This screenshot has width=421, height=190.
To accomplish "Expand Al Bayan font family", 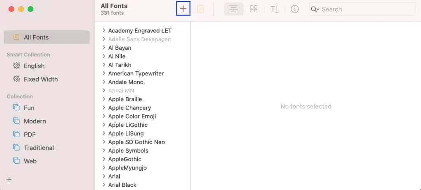I will [x=104, y=48].
